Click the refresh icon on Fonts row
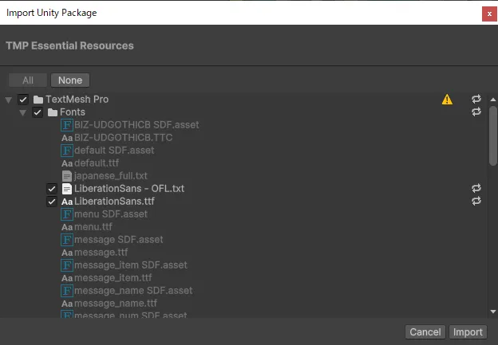 point(476,112)
